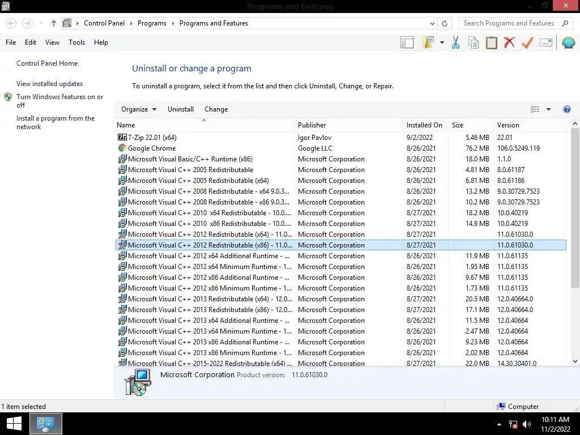The width and height of the screenshot is (580, 435).
Task: Expand arrow after Programs breadcrumb
Action: coord(173,23)
